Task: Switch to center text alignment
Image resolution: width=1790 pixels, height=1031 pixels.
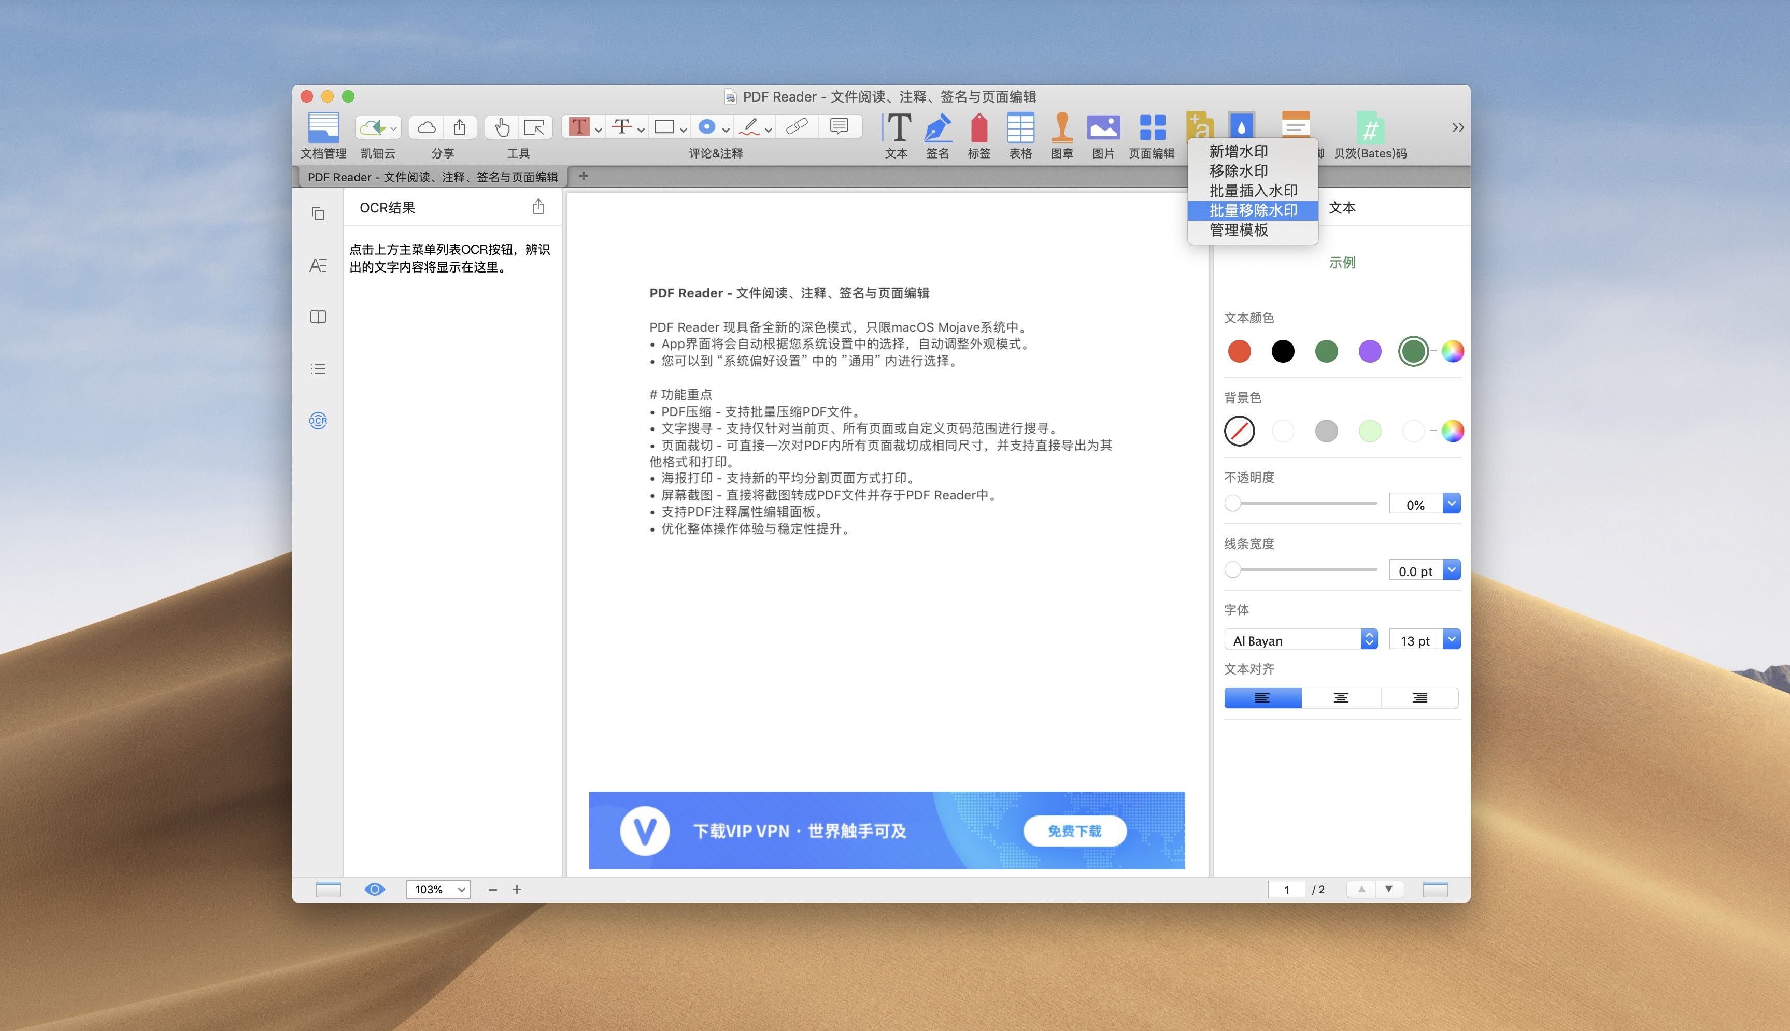Action: (1342, 697)
